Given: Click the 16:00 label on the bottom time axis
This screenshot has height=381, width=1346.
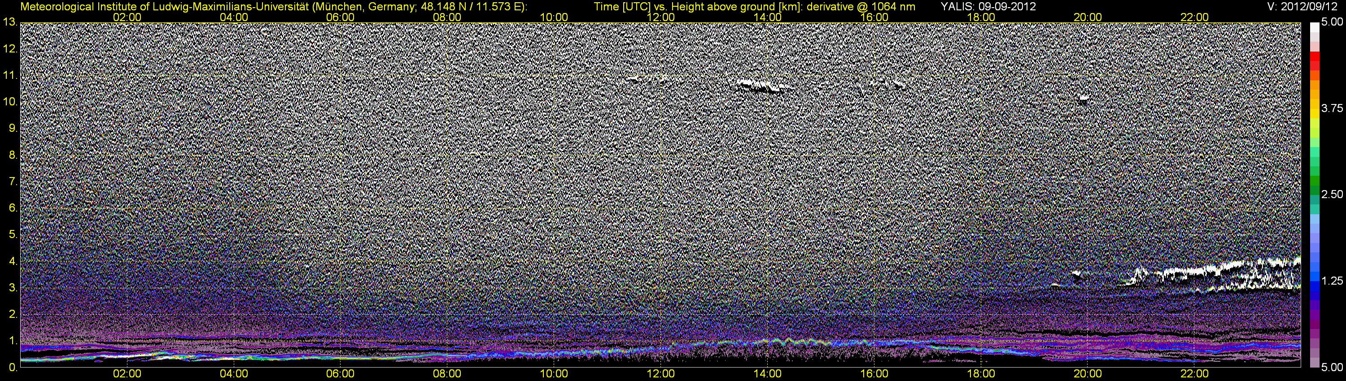Looking at the screenshot, I should click(x=874, y=374).
